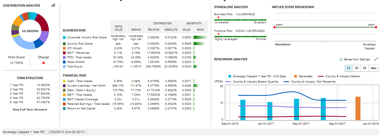Click the RELATIVE contribution column header

[x=154, y=29]
